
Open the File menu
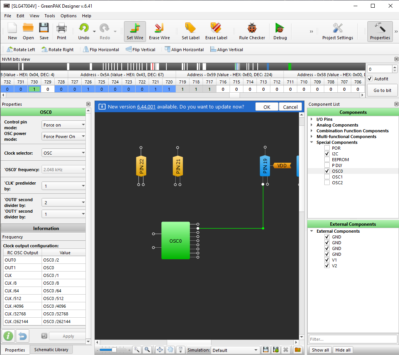8,16
